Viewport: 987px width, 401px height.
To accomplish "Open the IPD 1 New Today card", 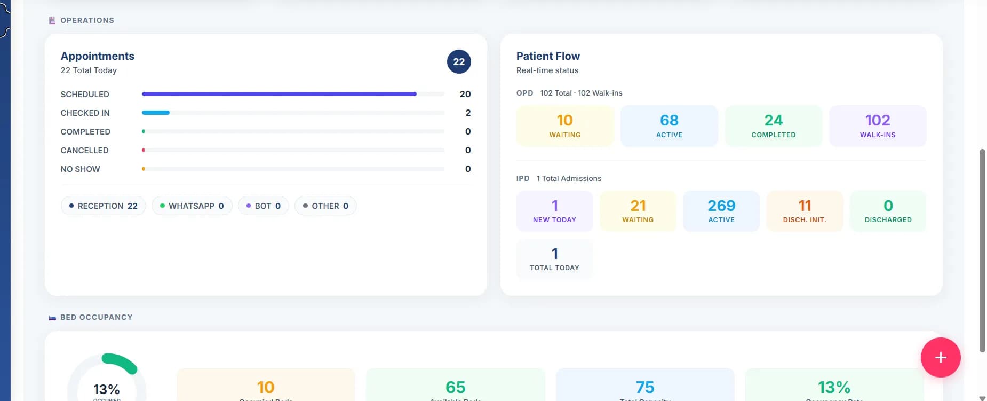I will (x=555, y=211).
